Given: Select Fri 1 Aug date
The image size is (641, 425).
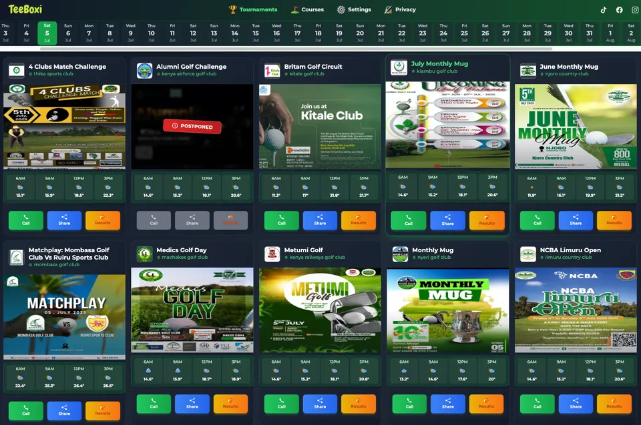Looking at the screenshot, I should click(610, 33).
